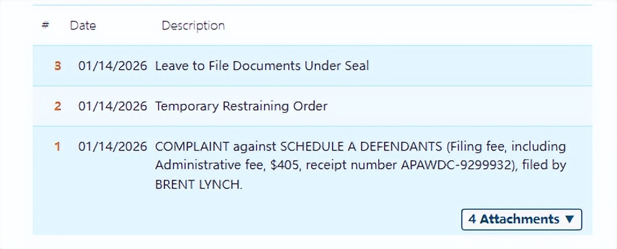
Task: Click the Description column header
Action: [x=193, y=25]
